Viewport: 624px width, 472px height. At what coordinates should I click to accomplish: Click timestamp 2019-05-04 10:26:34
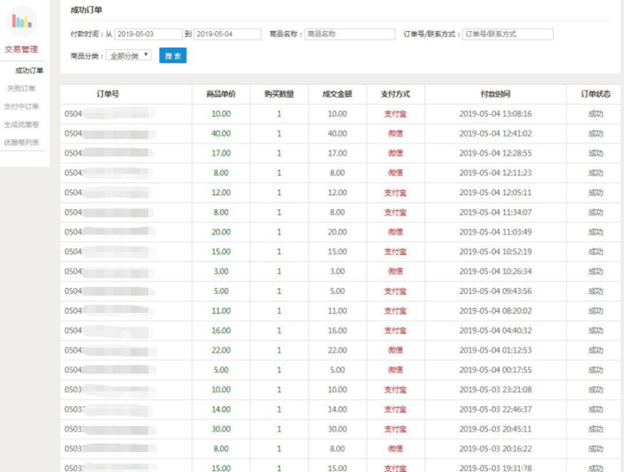coord(495,271)
